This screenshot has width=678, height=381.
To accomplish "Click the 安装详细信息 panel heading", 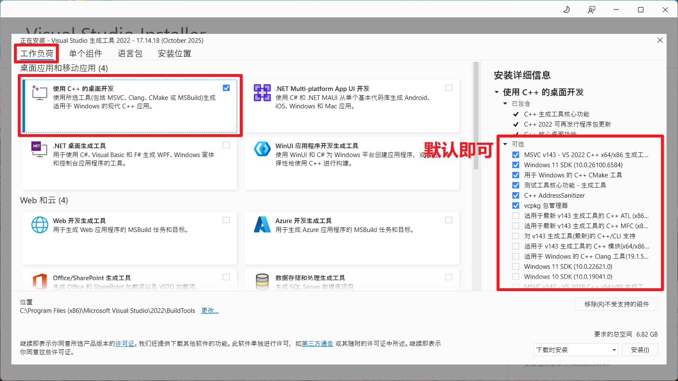I will (522, 75).
